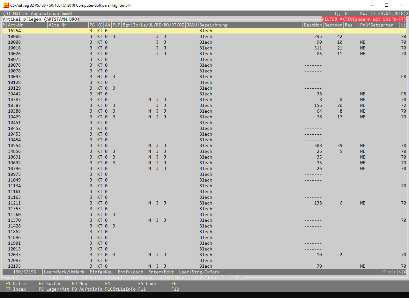Viewport: 409px width, 298px height.
Task: Open F7 Index function
Action: click(16, 289)
